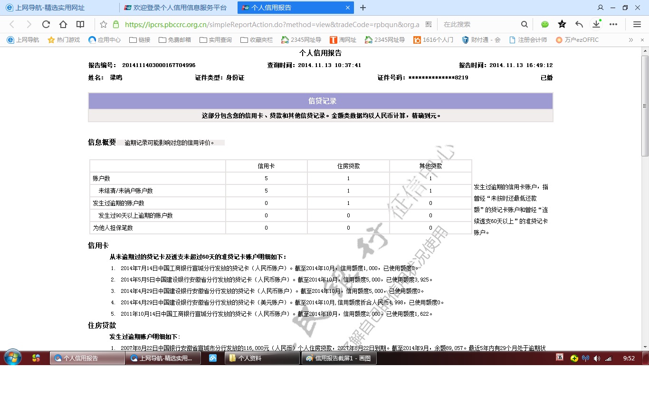Switch to 信用报告截屏1 - 画图 Paint window
Image resolution: width=649 pixels, height=416 pixels.
(339, 358)
